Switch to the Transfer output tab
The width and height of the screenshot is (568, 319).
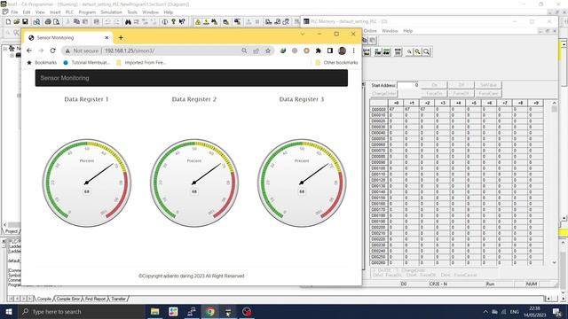tap(118, 299)
